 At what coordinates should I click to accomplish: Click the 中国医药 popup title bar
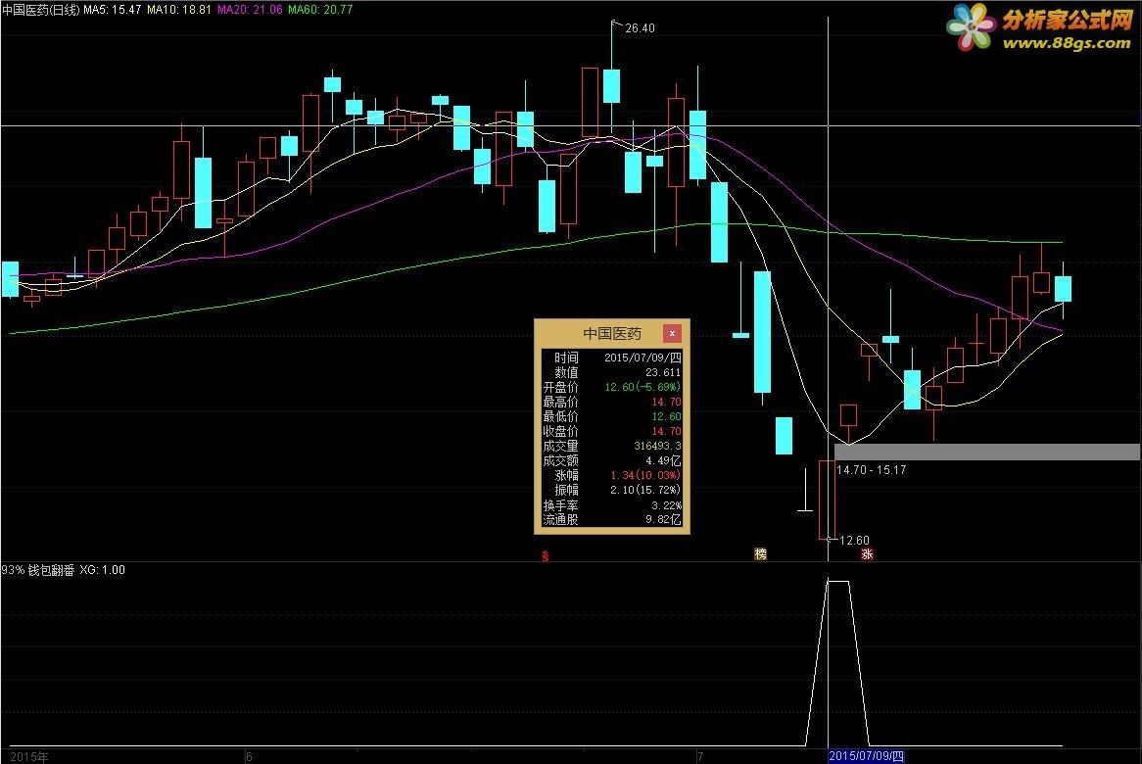pyautogui.click(x=612, y=334)
